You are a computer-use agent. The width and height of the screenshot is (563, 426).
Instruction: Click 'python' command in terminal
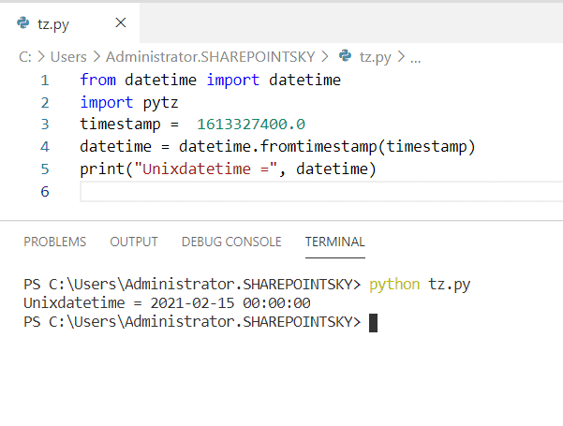pos(394,285)
